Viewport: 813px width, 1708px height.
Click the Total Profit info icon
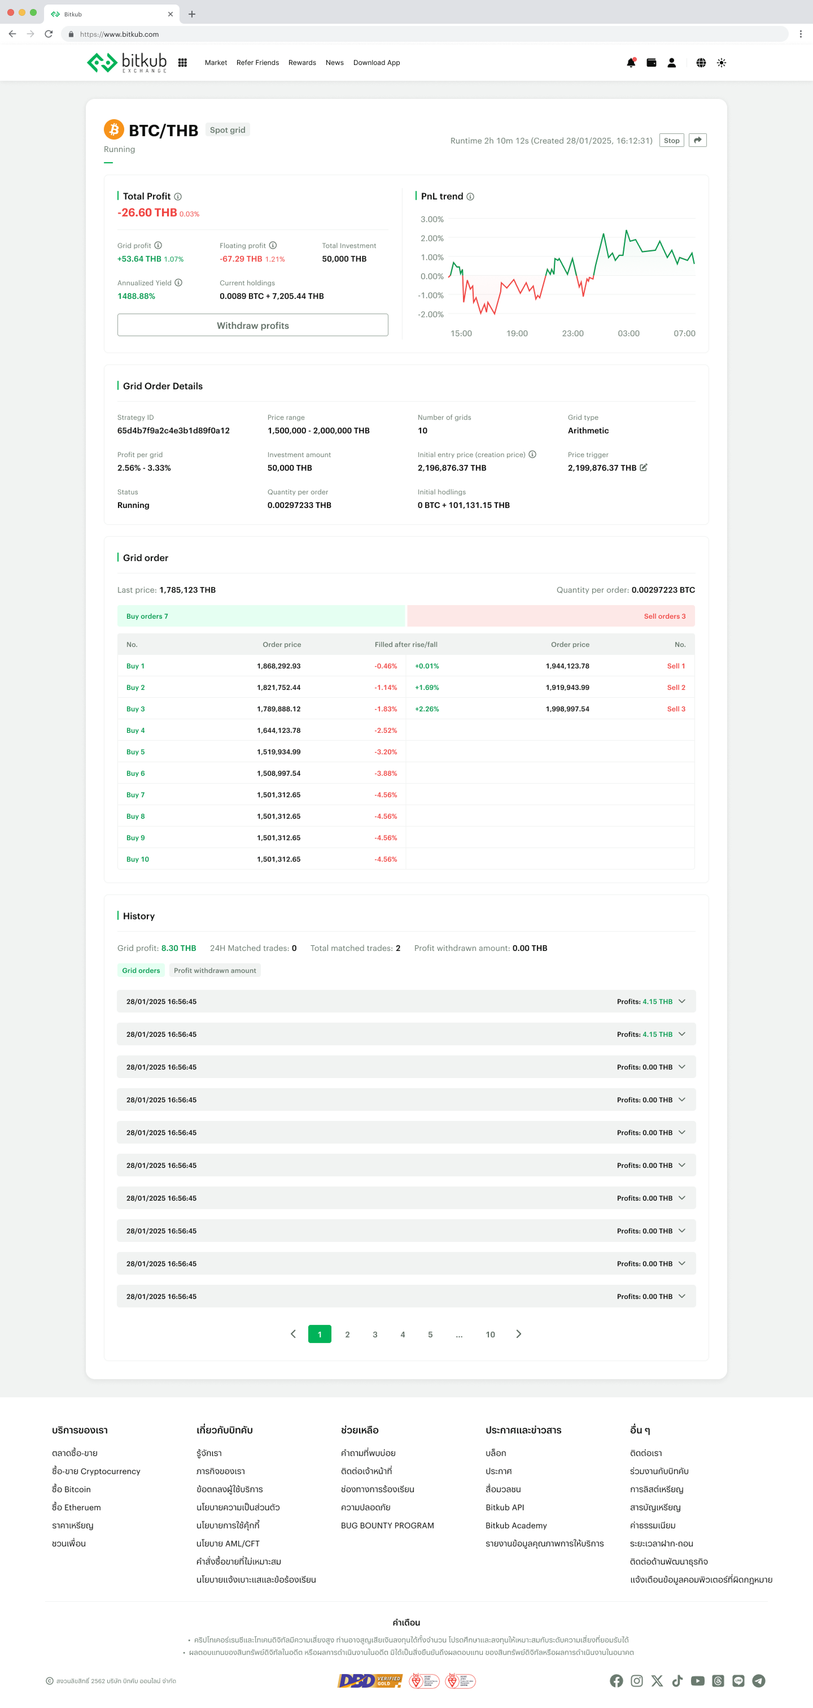[178, 196]
